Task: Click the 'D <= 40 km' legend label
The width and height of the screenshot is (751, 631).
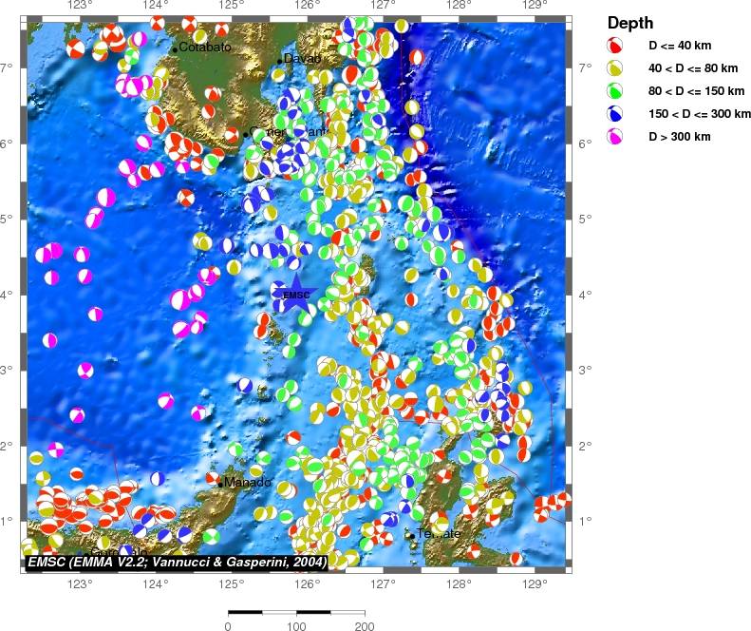Action: click(680, 46)
